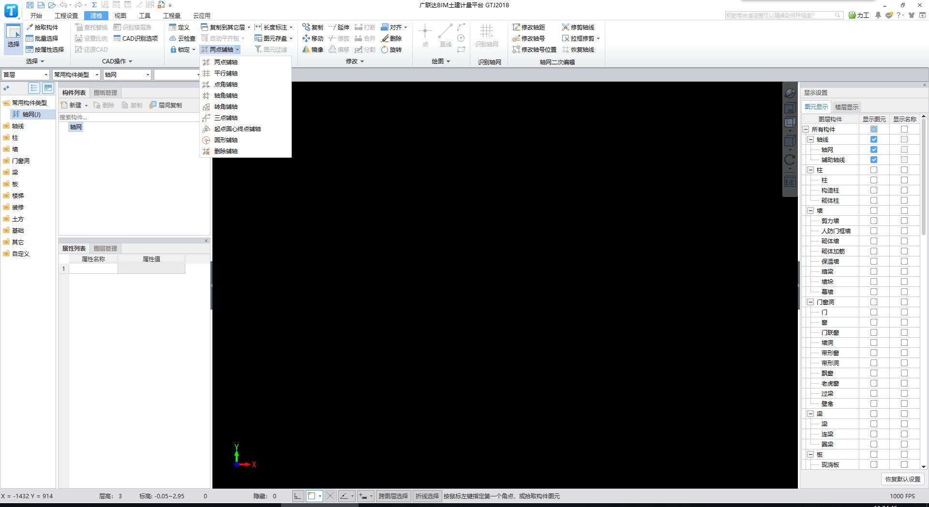Open the 常用构件类型 dropdown

click(x=76, y=75)
